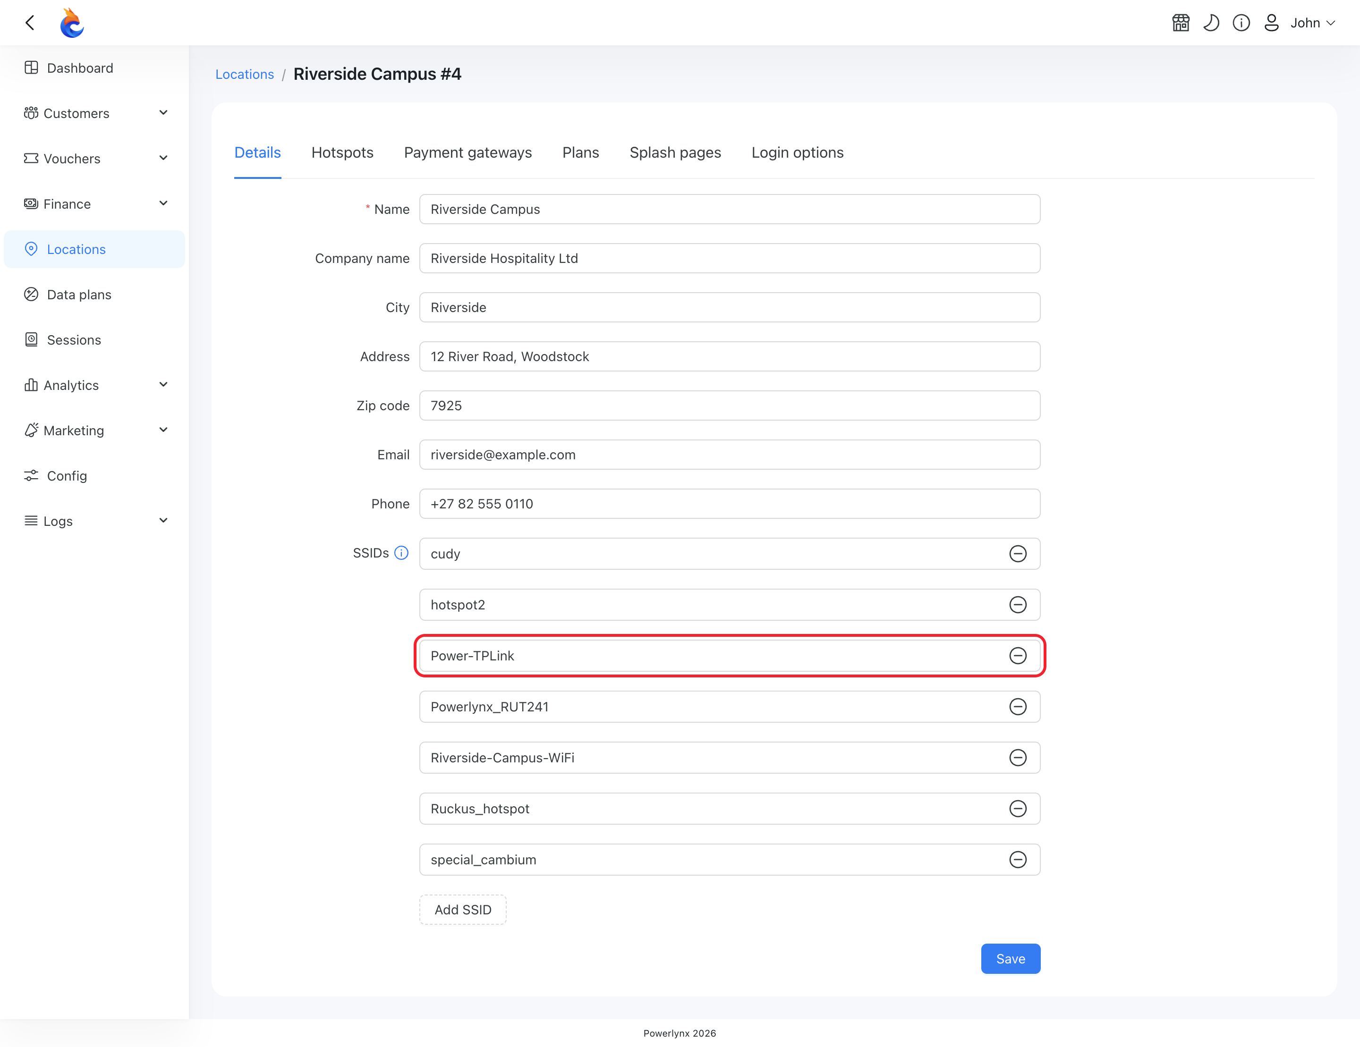
Task: Click the Company name input field
Action: (730, 258)
